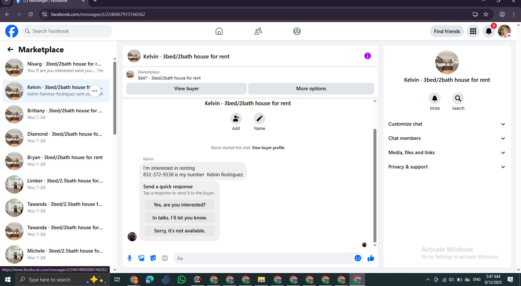Open Tawanda 3bed/2.5bath house conversation
521x286 pixels.
point(56,208)
